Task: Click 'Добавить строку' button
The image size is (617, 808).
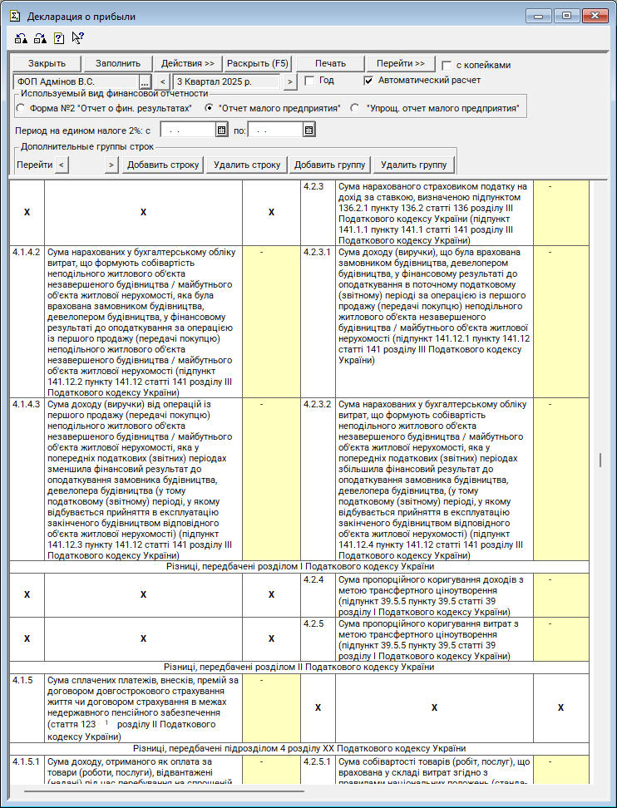Action: (163, 165)
